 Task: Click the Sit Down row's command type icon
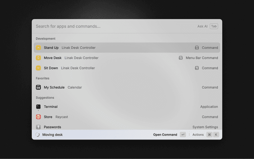pyautogui.click(x=196, y=68)
